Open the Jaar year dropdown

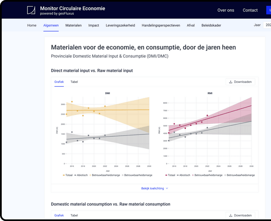[x=267, y=25]
